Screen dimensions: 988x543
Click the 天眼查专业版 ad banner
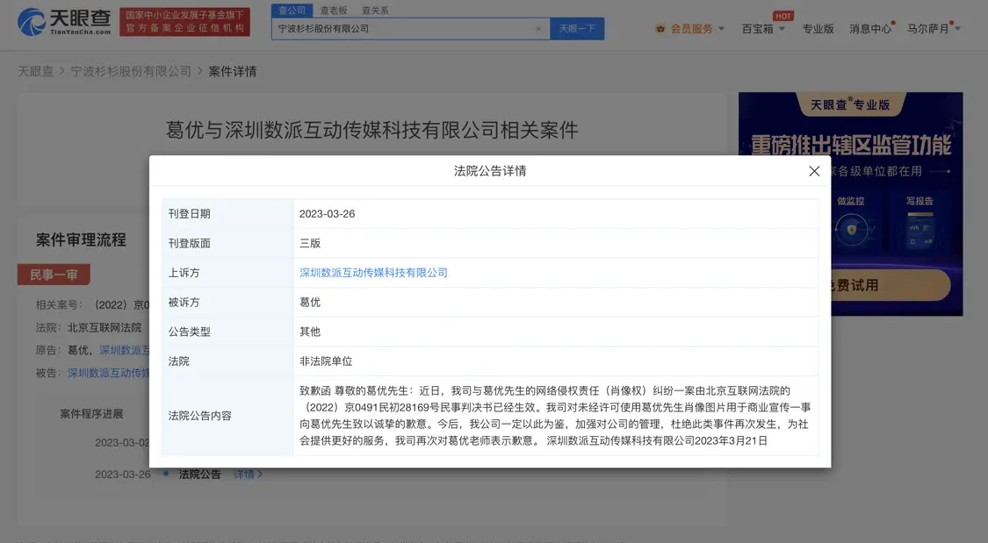[x=851, y=204]
